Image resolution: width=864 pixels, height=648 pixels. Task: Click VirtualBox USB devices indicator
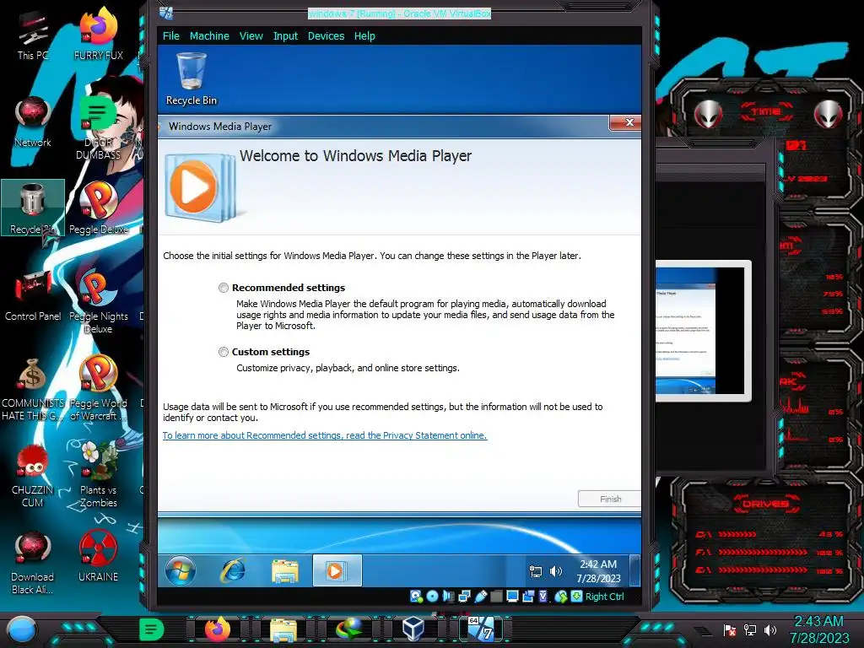[480, 597]
